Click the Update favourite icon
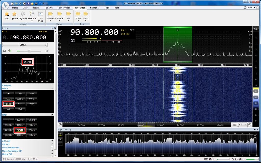The image size is (261, 163). click(x=14, y=16)
